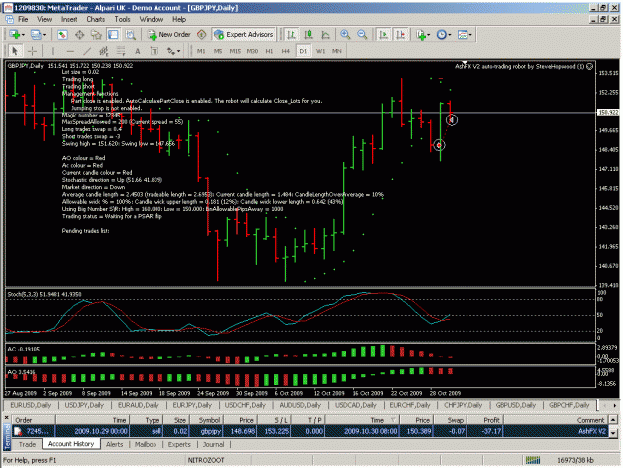Click the Swap column header
The image size is (623, 468).
click(x=451, y=420)
